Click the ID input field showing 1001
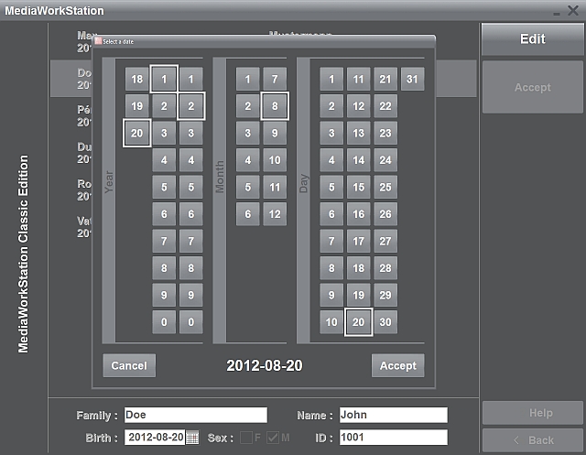 coord(394,438)
